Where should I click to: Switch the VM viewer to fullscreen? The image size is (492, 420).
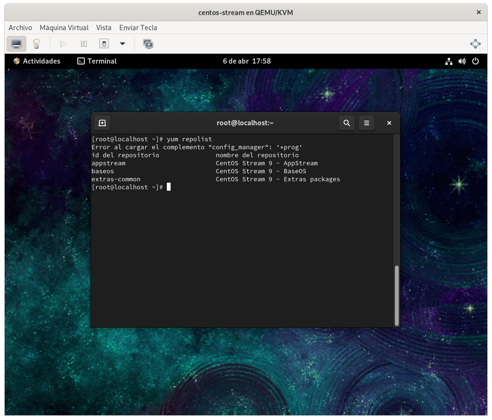click(475, 44)
